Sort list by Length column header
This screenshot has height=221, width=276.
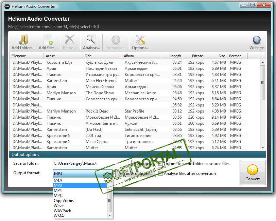pos(172,56)
